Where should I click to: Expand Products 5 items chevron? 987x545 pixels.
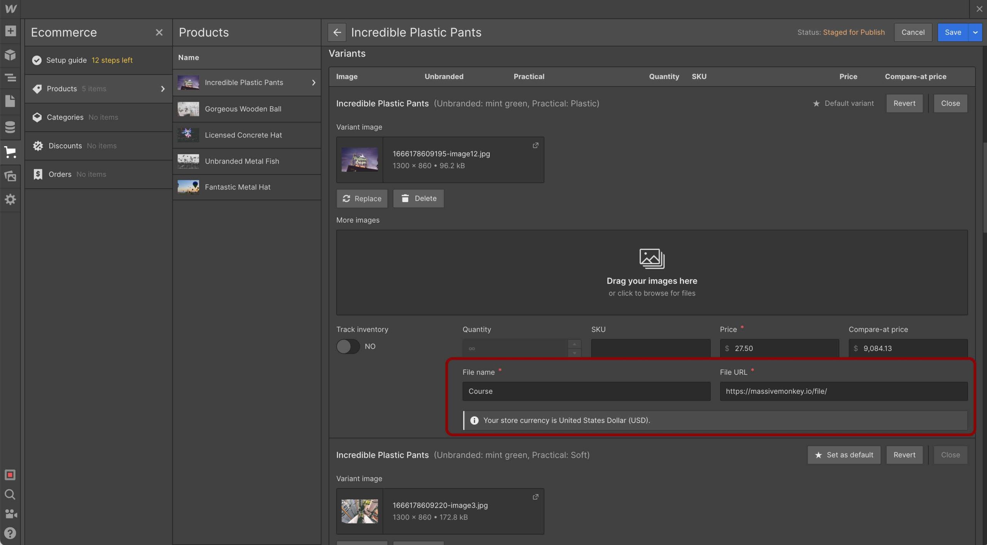[163, 89]
